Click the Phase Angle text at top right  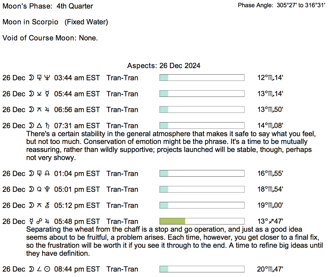(x=281, y=5)
